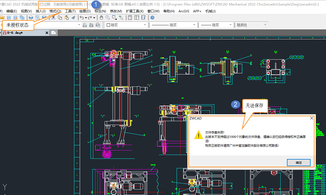Open the 绘图(D) menu

pyautogui.click(x=85, y=11)
